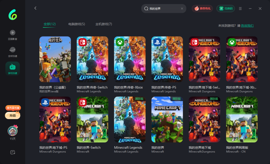Switch to the 主机游戏(7) tab
Image resolution: width=270 pixels, height=164 pixels.
[104, 24]
